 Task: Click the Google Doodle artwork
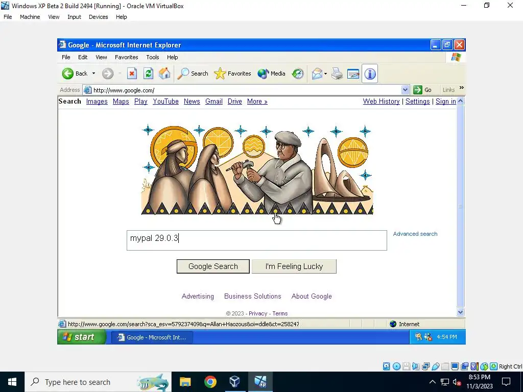257,169
